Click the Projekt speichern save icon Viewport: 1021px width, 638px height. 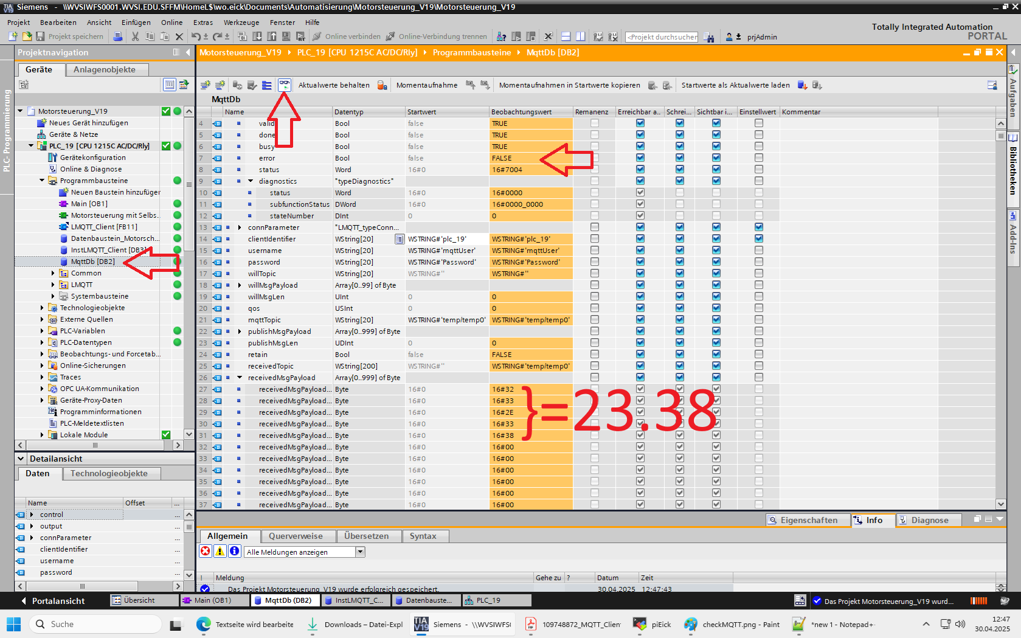click(40, 36)
